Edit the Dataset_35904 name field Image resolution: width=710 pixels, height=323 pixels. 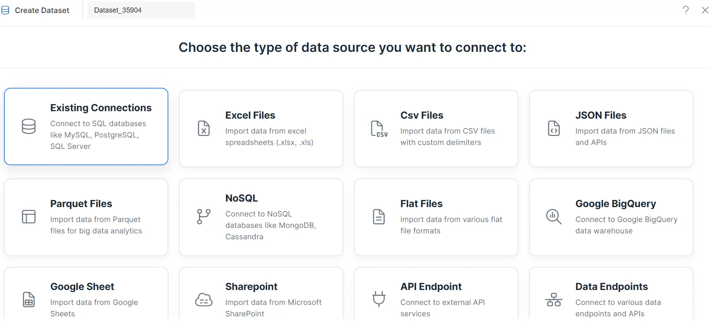point(141,10)
